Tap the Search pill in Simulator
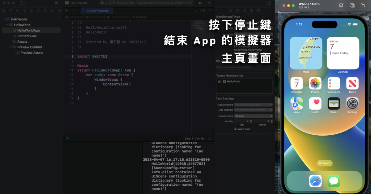The image size is (371, 194). click(325, 163)
